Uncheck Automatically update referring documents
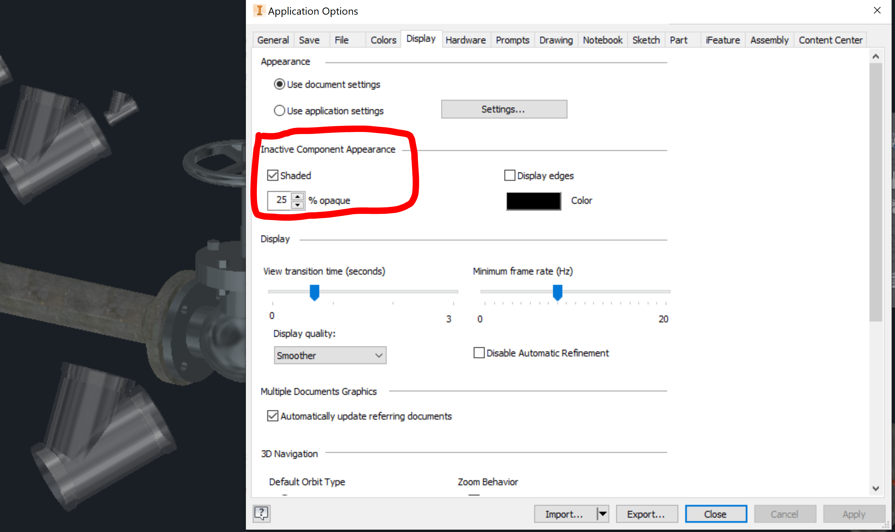This screenshot has height=532, width=895. (273, 415)
